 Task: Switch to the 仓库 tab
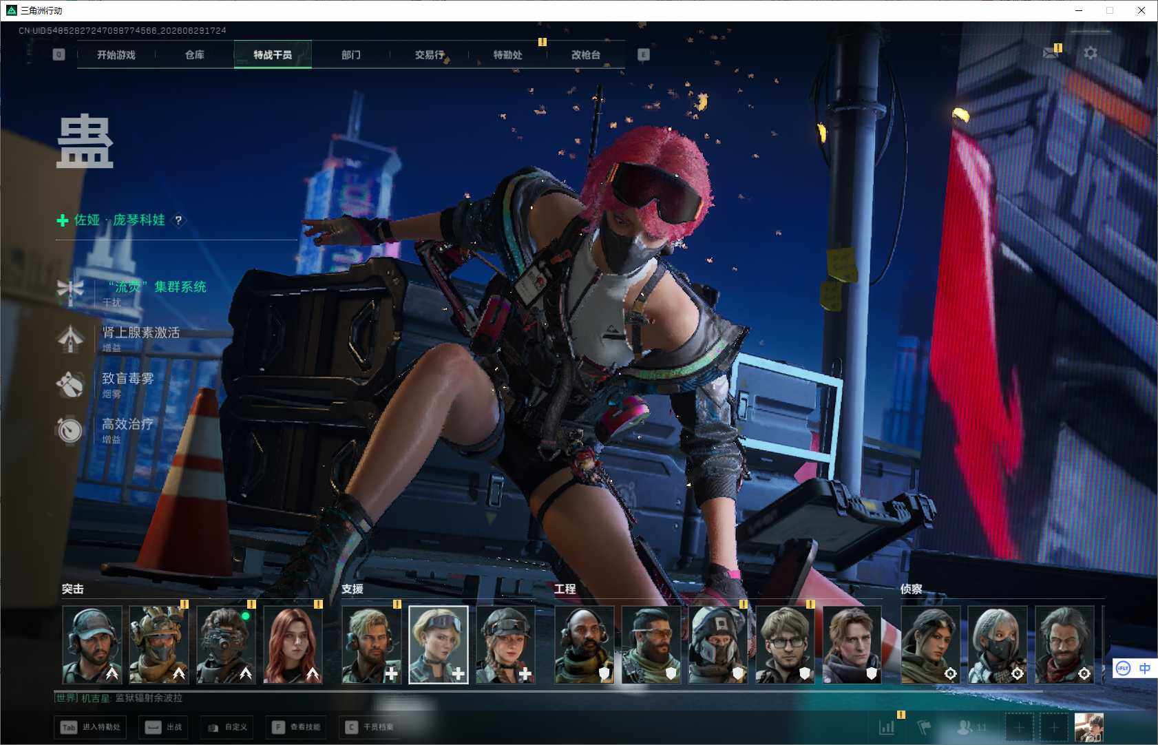195,54
